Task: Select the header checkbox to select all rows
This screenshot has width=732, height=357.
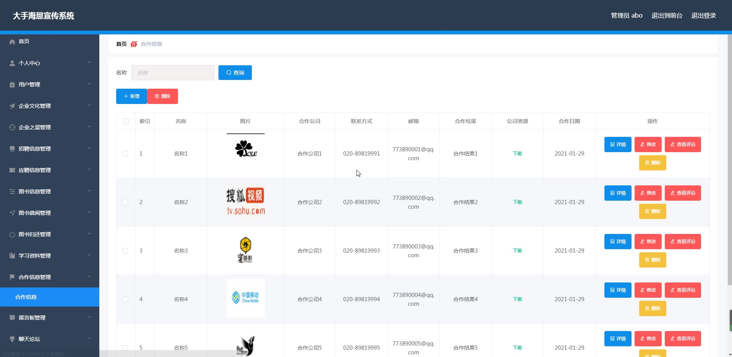Action: coord(126,121)
